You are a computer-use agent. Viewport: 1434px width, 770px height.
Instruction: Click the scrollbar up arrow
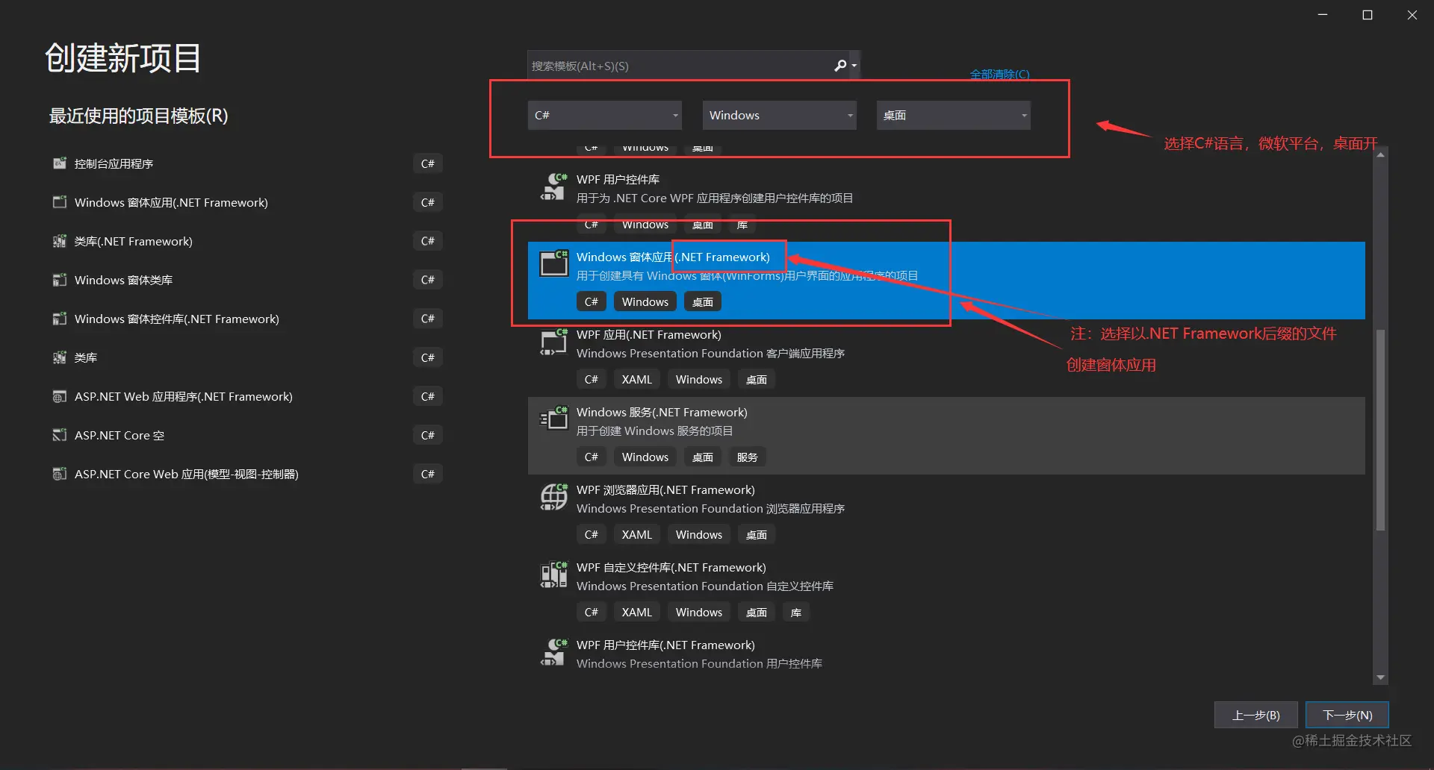1380,154
